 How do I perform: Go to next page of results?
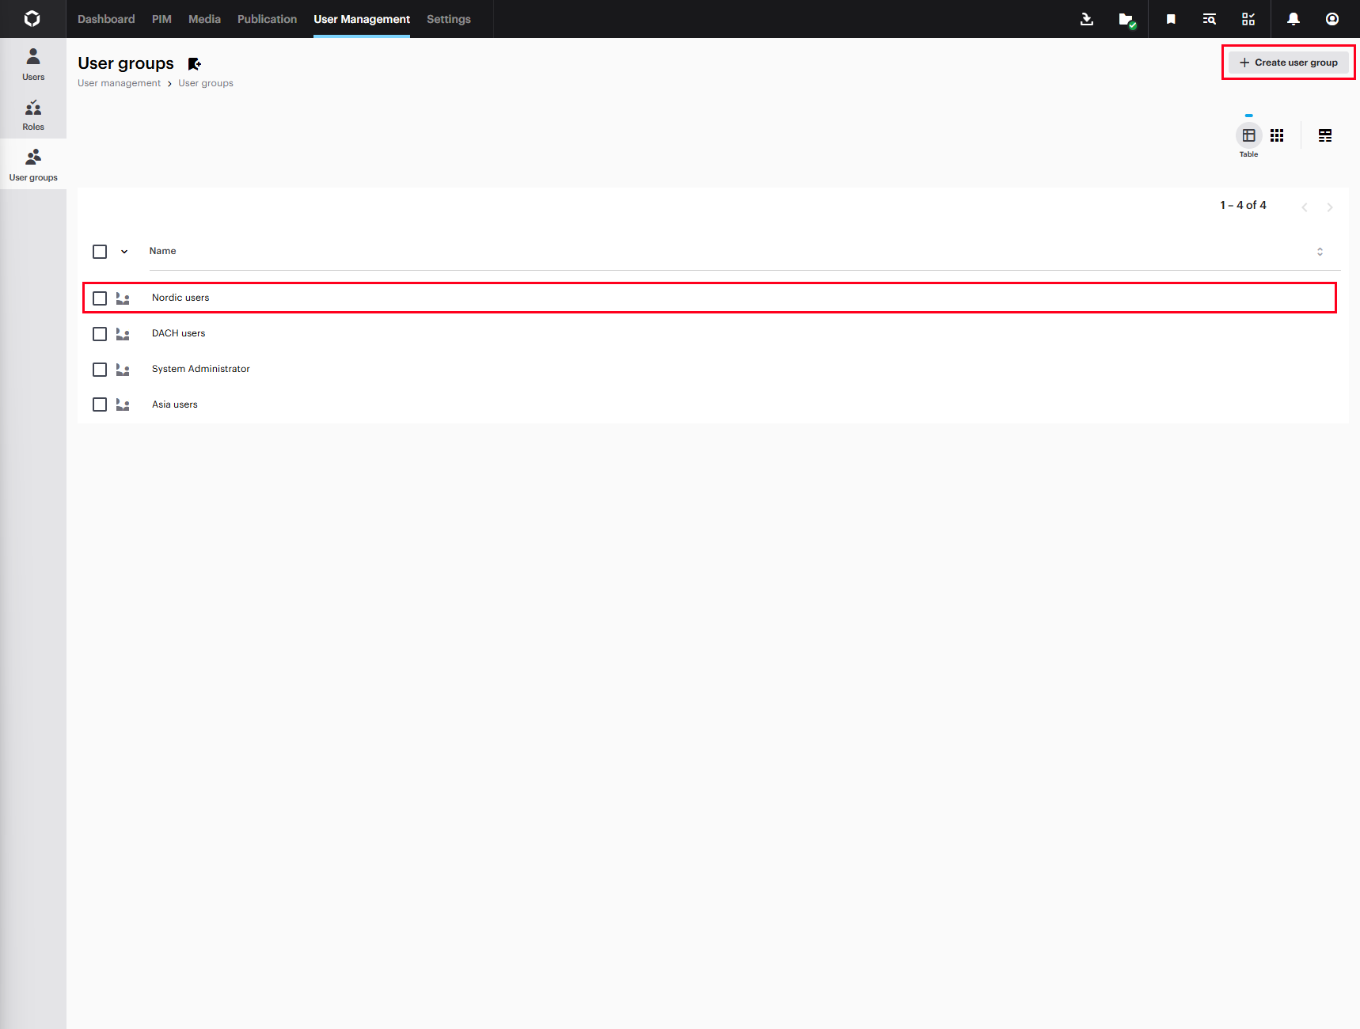tap(1330, 207)
